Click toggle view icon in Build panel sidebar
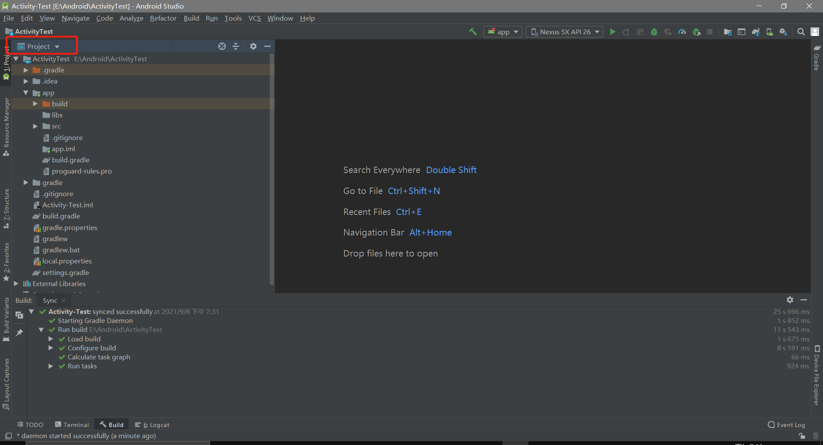This screenshot has width=823, height=445. click(19, 315)
